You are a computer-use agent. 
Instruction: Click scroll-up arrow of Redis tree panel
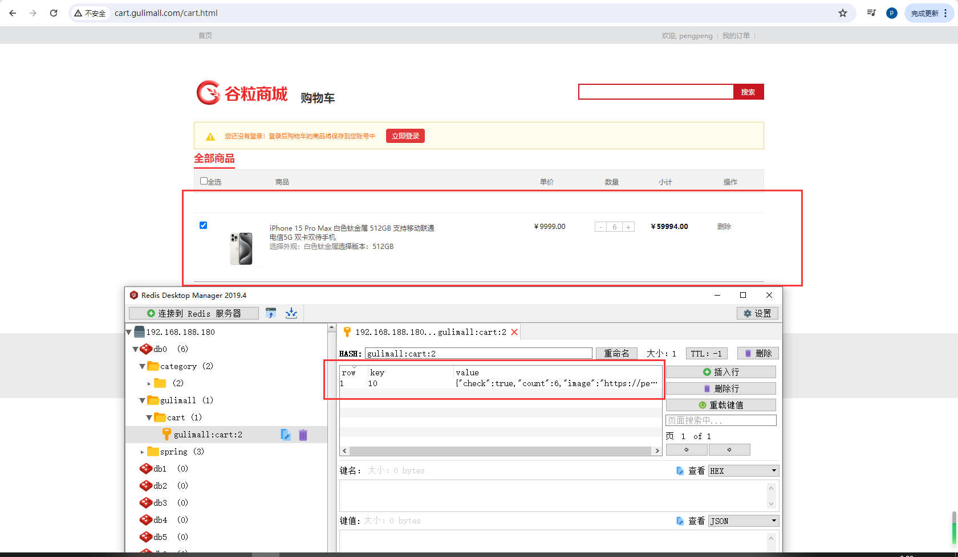click(331, 327)
